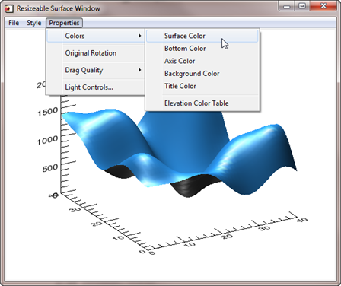
Task: Close the Resizeable Surface Window
Action: click(323, 6)
